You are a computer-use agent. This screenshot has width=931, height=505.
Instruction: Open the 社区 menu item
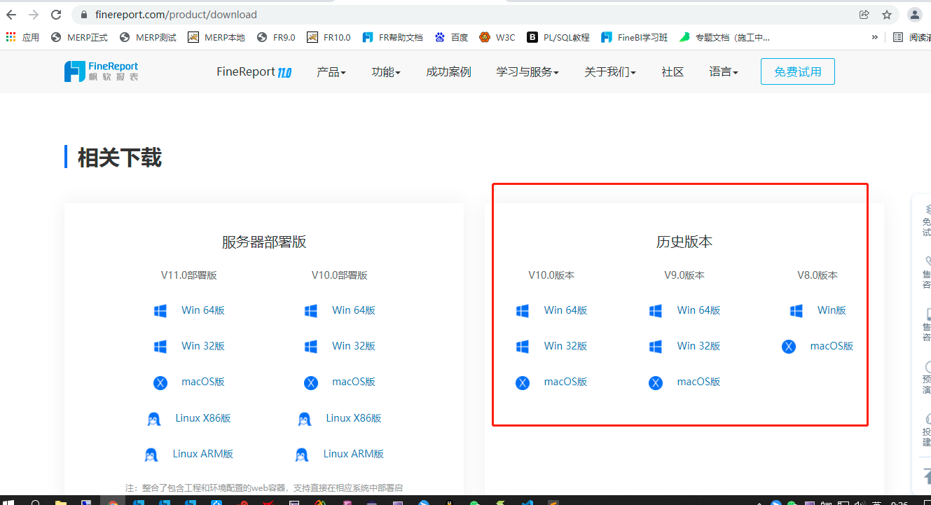coord(673,71)
